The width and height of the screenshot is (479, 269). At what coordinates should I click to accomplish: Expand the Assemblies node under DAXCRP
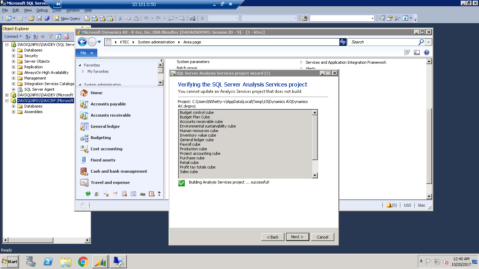(x=14, y=112)
